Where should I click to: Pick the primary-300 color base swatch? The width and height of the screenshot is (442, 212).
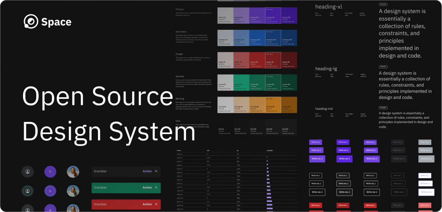pyautogui.click(x=273, y=16)
